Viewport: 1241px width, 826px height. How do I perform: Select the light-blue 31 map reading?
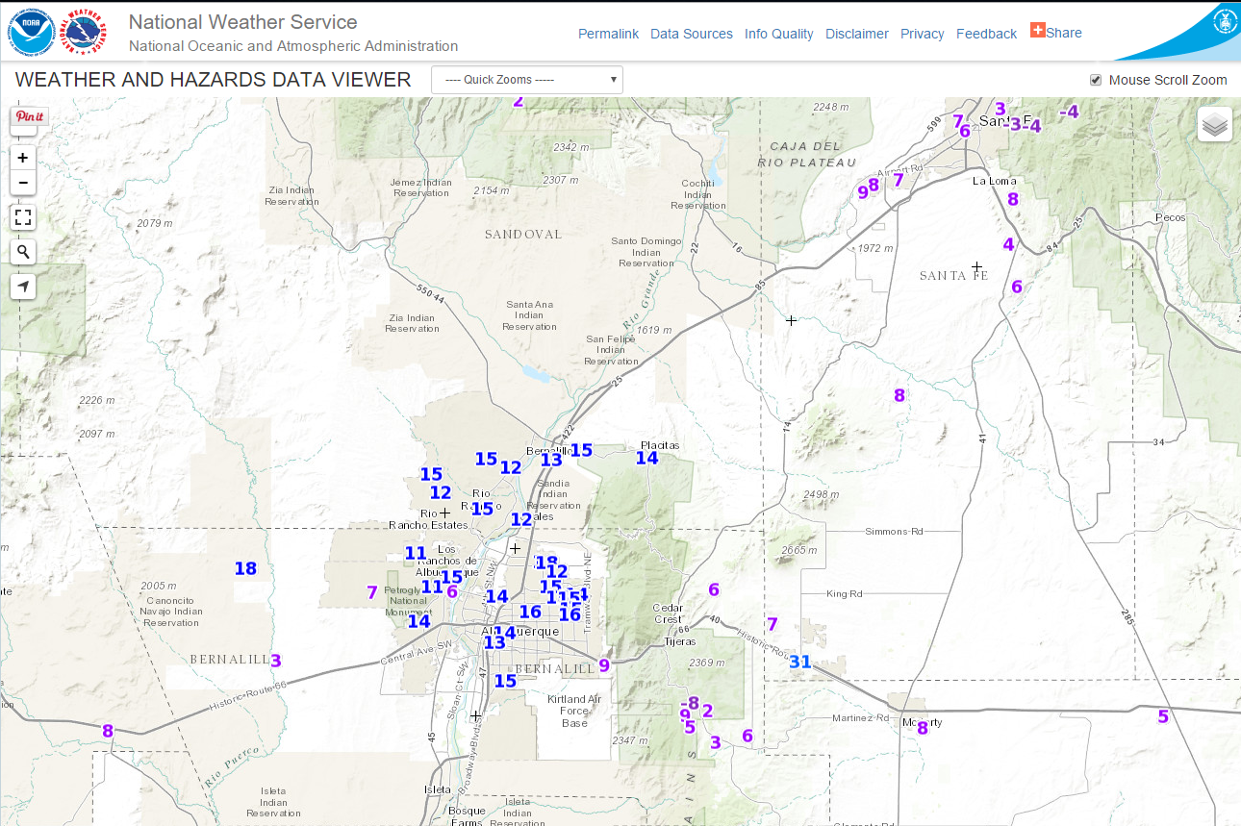click(x=800, y=662)
